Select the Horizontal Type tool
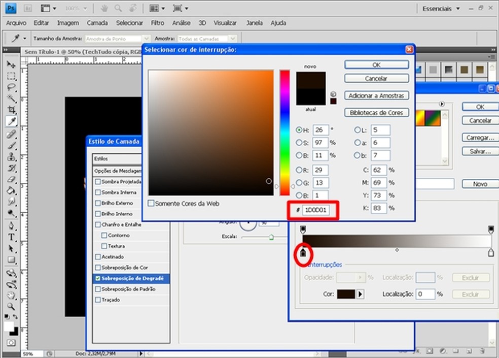Image resolution: width=499 pixels, height=358 pixels. [x=11, y=238]
